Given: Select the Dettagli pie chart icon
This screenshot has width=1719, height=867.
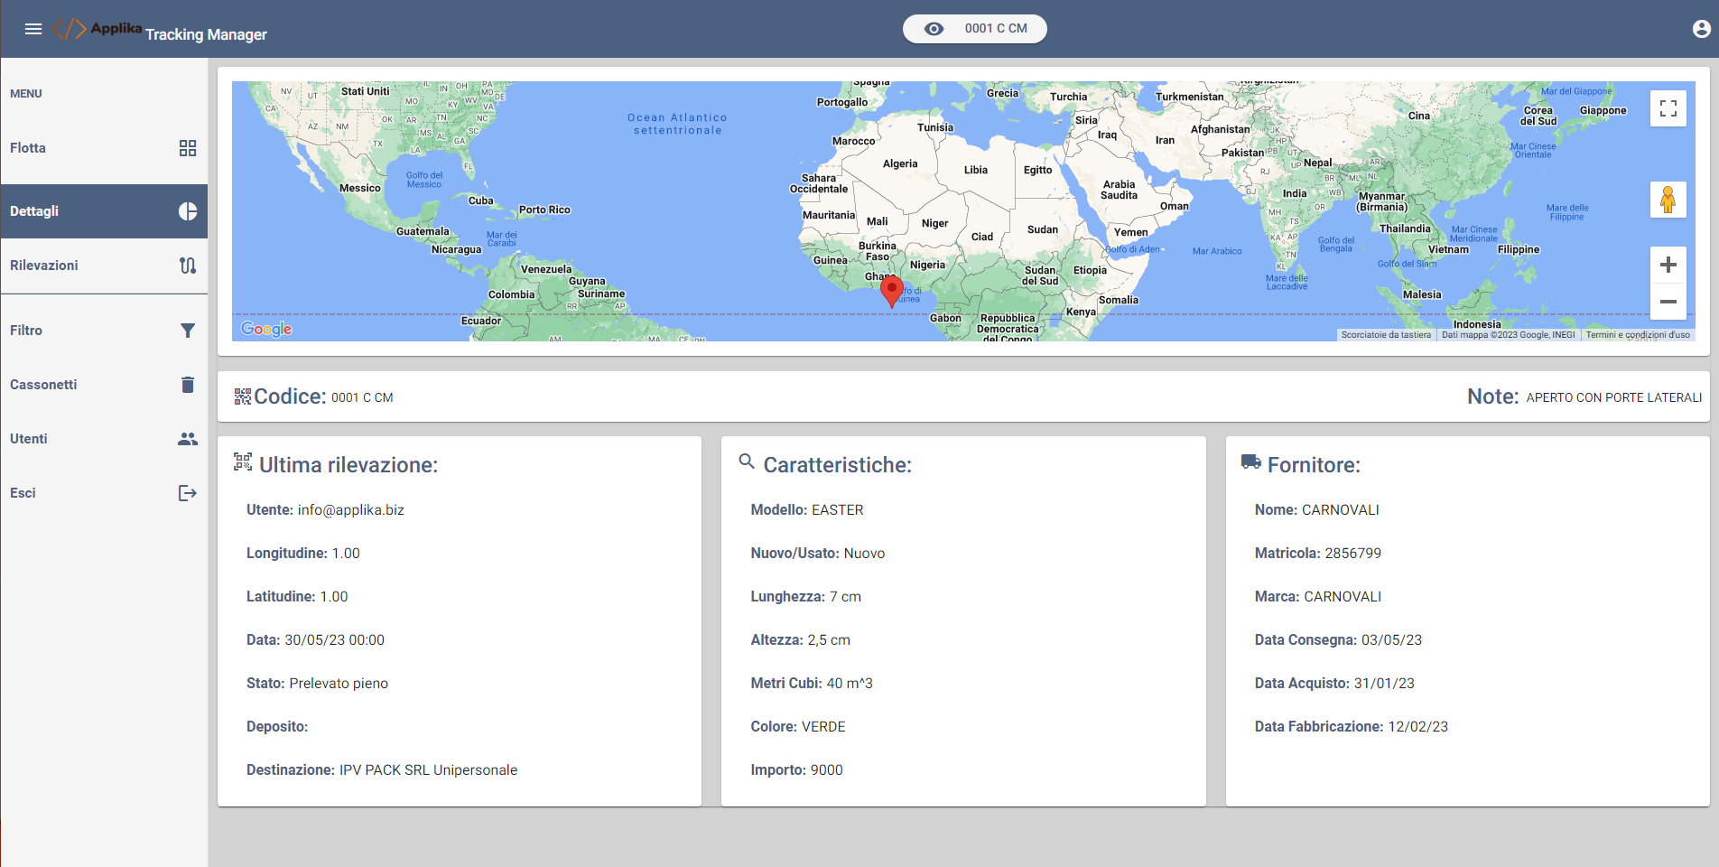Looking at the screenshot, I should [188, 211].
